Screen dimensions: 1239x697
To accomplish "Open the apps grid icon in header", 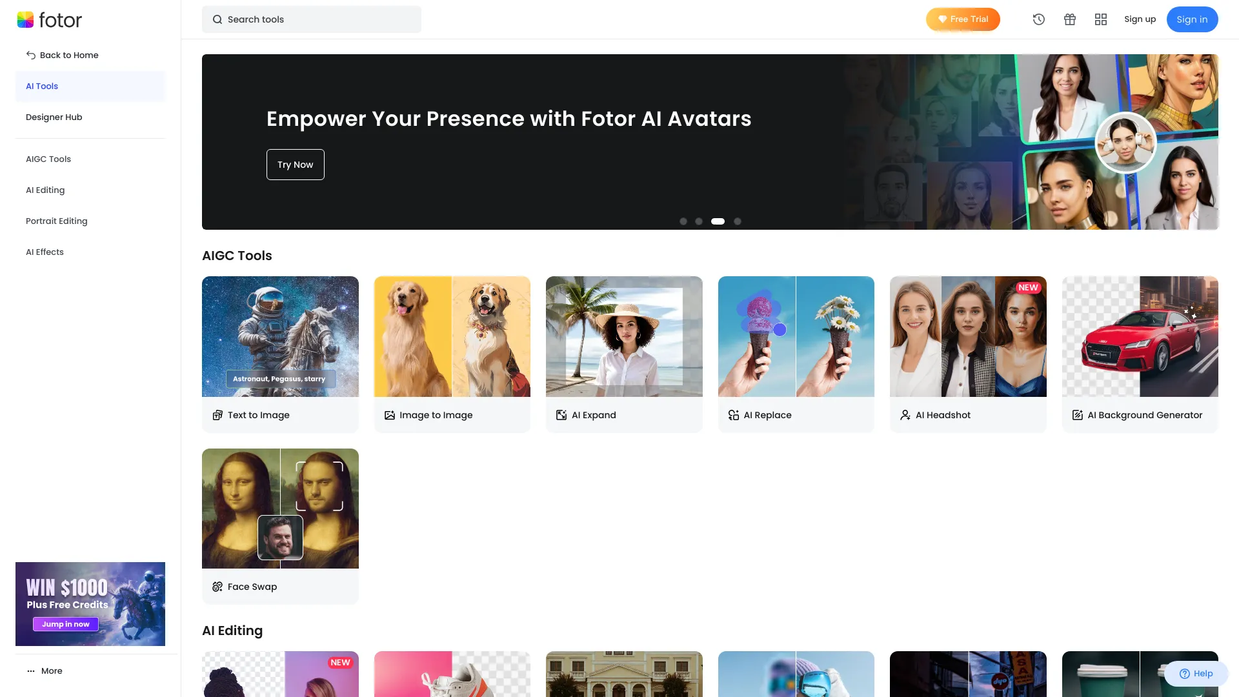I will pos(1100,19).
